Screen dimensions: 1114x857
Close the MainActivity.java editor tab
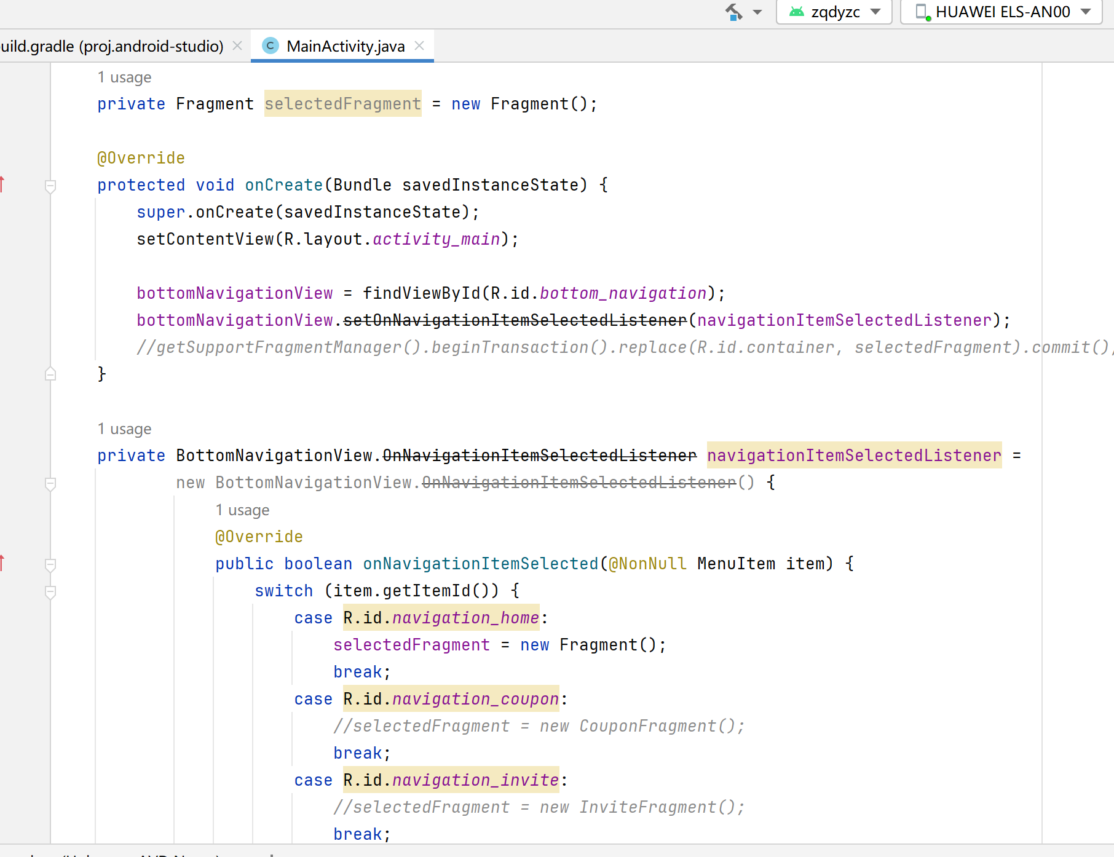(x=419, y=46)
